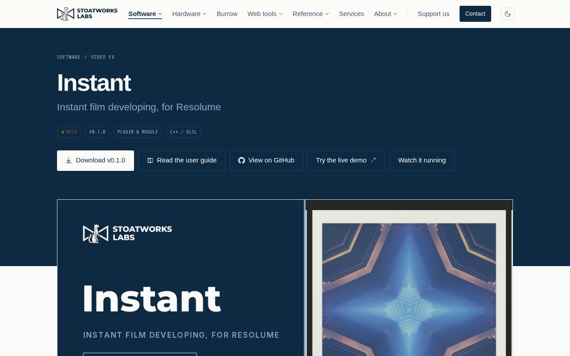Click the V0.1.0 version badge

pyautogui.click(x=98, y=132)
